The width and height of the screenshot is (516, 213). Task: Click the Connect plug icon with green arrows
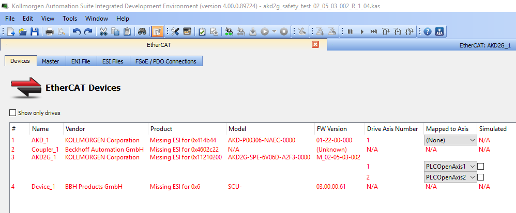coord(229,31)
